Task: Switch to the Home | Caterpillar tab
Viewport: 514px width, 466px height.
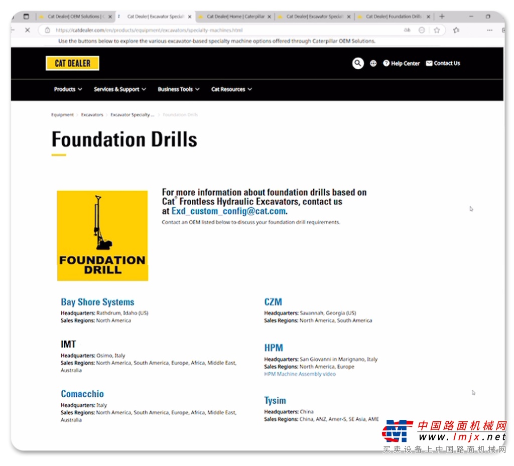Action: click(x=235, y=17)
